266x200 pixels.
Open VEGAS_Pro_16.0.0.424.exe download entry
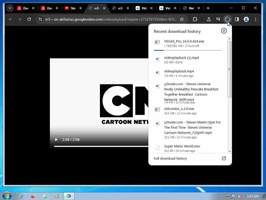pyautogui.click(x=188, y=43)
